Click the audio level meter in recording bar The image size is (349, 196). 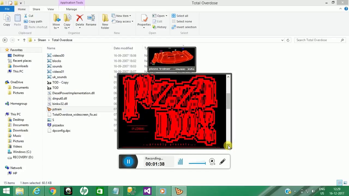[180, 161]
